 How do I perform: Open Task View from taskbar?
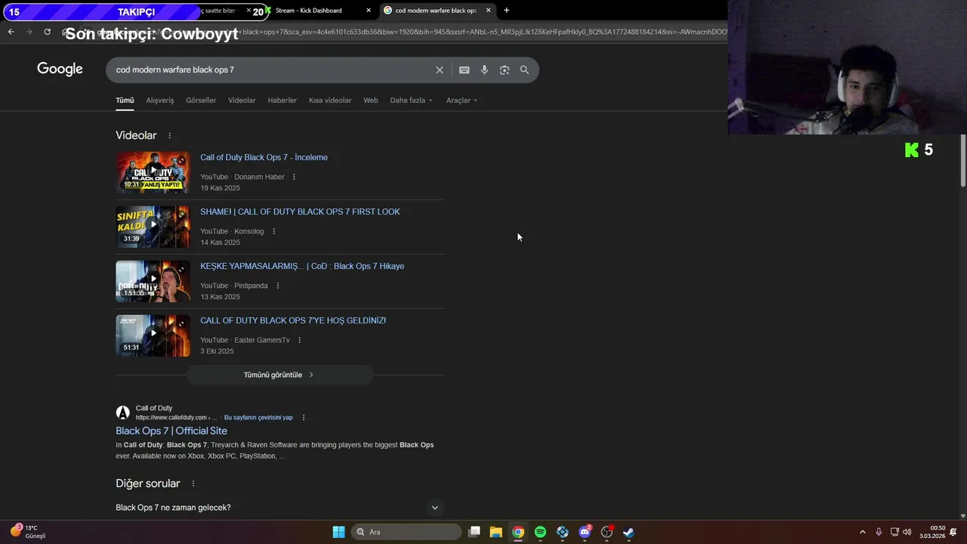474,532
